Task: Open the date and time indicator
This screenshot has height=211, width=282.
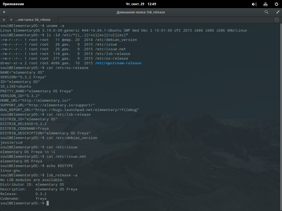Action: pyautogui.click(x=141, y=4)
